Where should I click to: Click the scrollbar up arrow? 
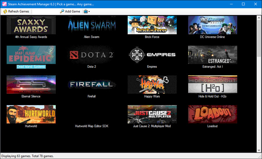pyautogui.click(x=259, y=18)
